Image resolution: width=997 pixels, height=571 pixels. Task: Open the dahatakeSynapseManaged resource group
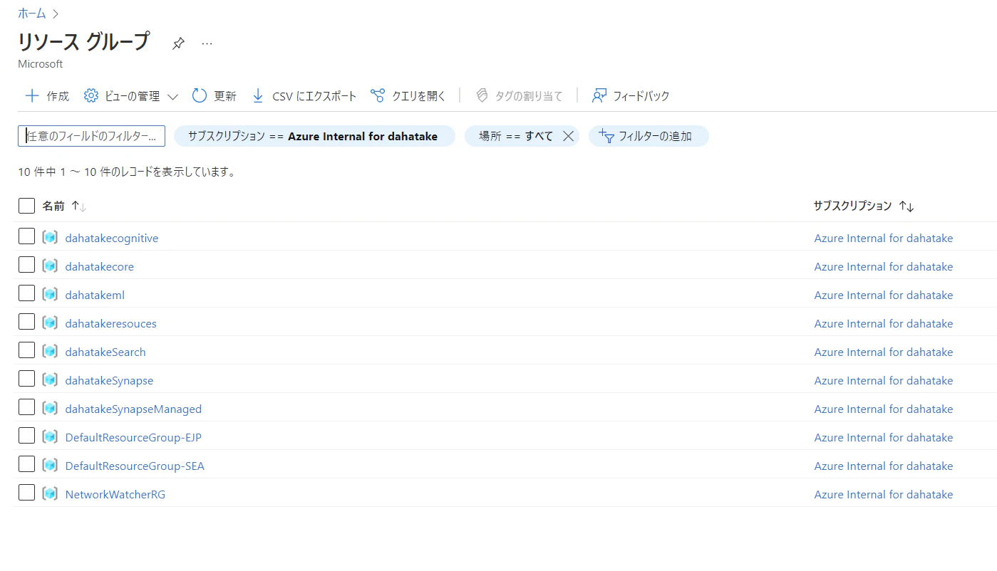pyautogui.click(x=133, y=409)
